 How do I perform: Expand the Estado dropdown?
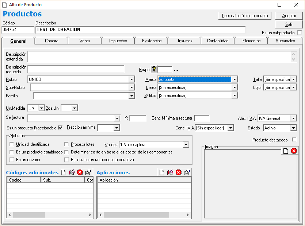point(293,128)
